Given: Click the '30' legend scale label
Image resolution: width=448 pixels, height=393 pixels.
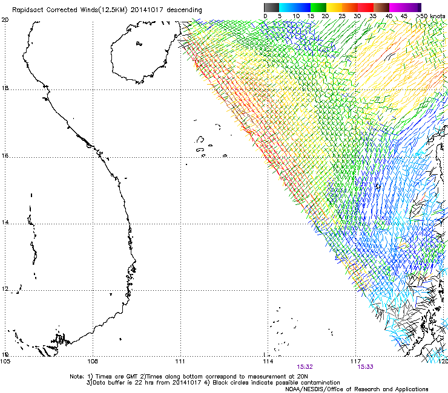Looking at the screenshot, I should (357, 16).
